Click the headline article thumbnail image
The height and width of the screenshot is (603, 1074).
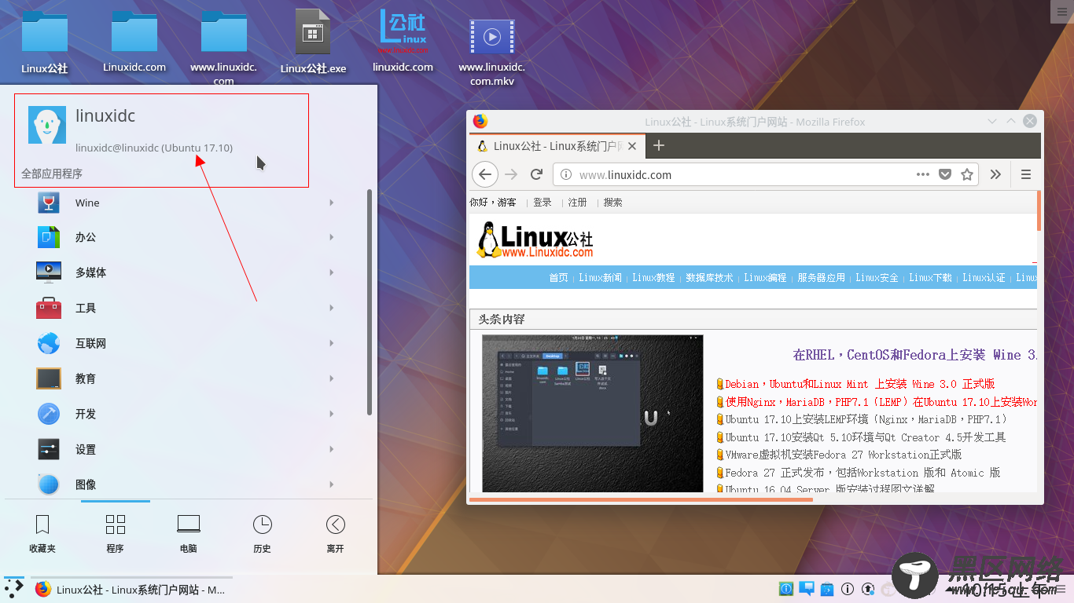[x=592, y=413]
